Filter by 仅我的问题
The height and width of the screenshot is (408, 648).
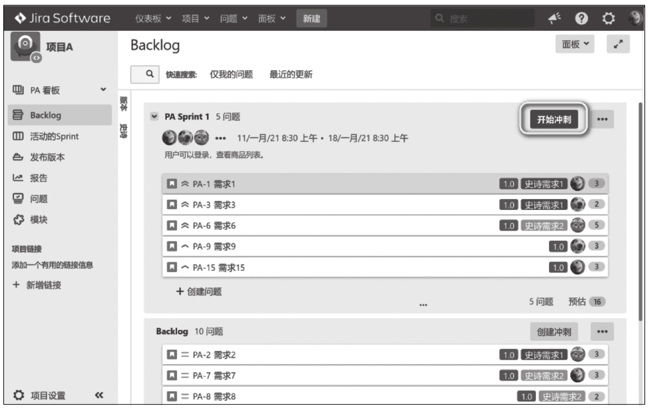coord(232,74)
